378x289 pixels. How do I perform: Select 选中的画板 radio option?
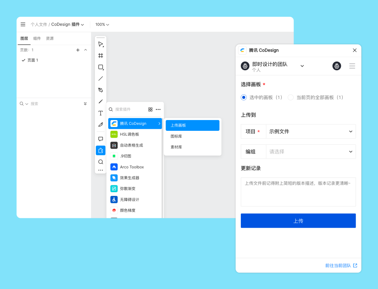pos(244,97)
